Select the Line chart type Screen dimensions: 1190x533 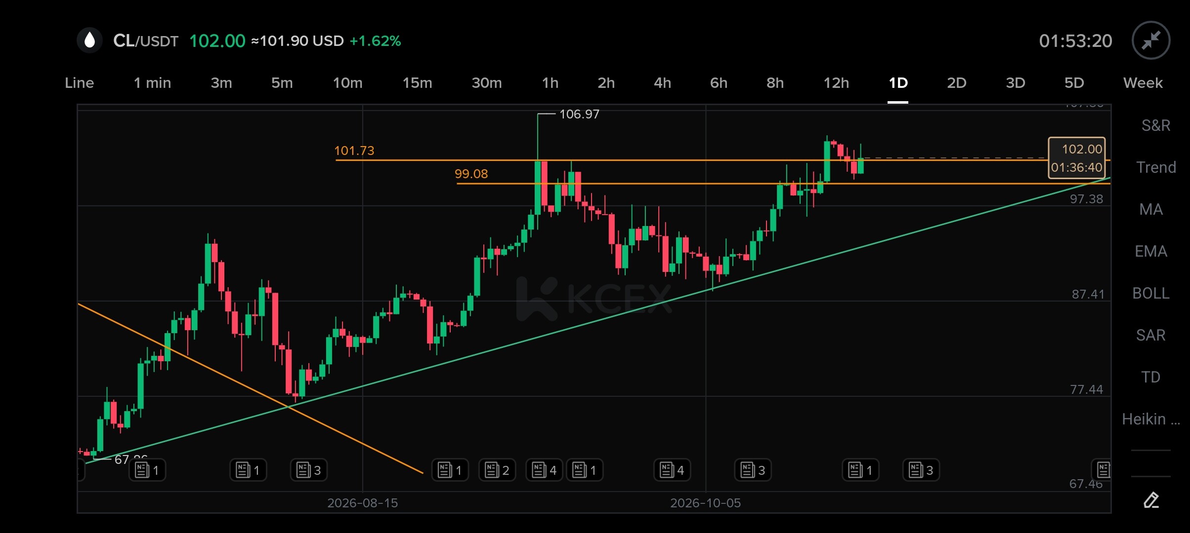pyautogui.click(x=79, y=83)
